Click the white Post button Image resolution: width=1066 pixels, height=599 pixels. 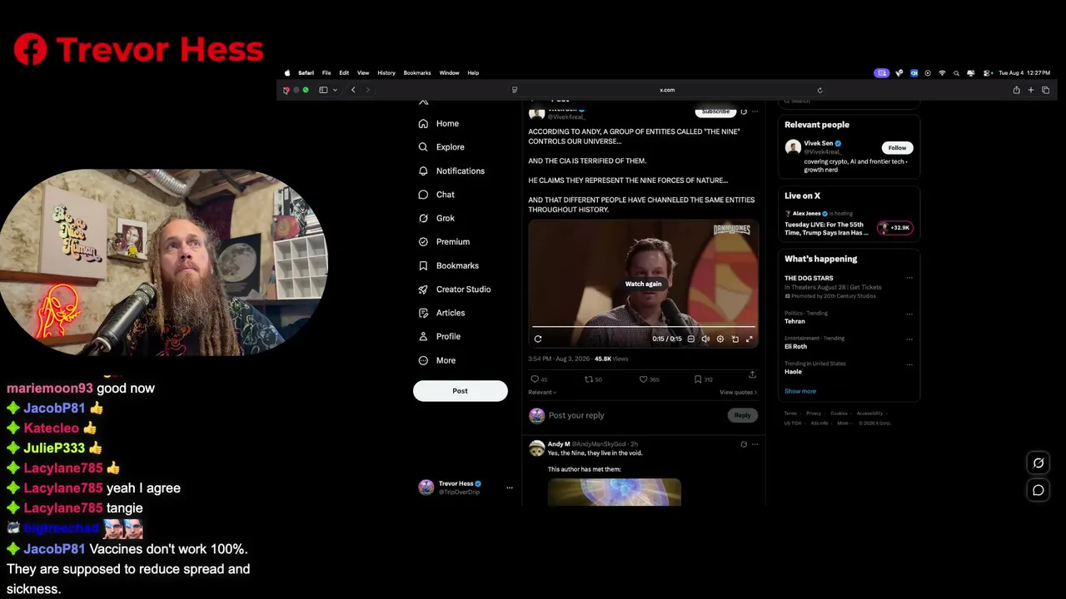461,391
